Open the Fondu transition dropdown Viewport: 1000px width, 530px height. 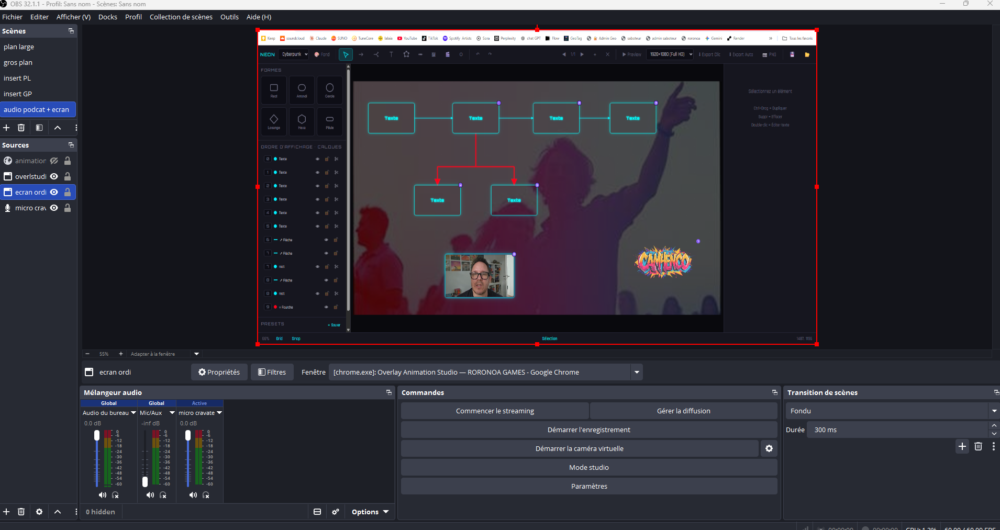[994, 411]
